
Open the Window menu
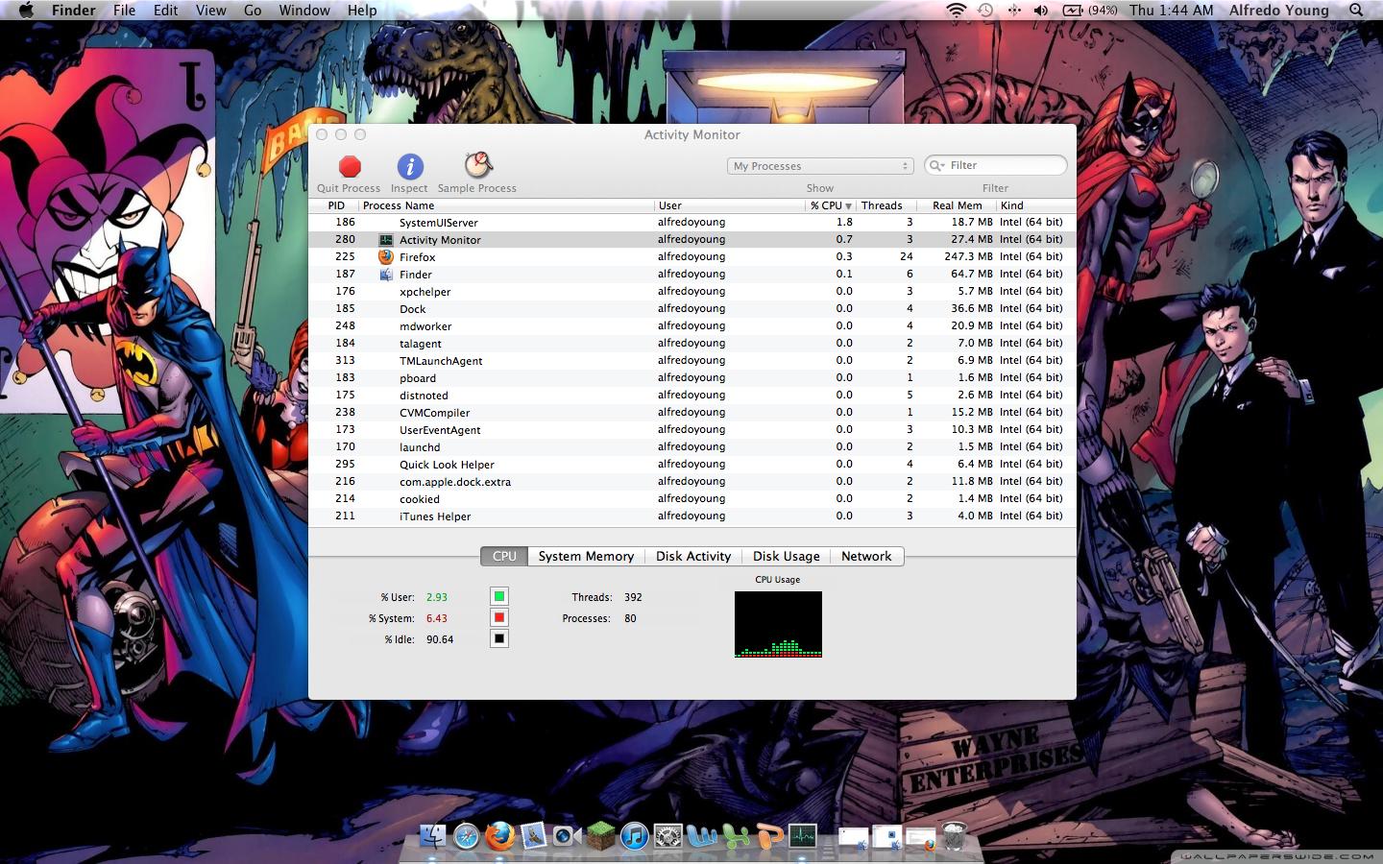304,10
